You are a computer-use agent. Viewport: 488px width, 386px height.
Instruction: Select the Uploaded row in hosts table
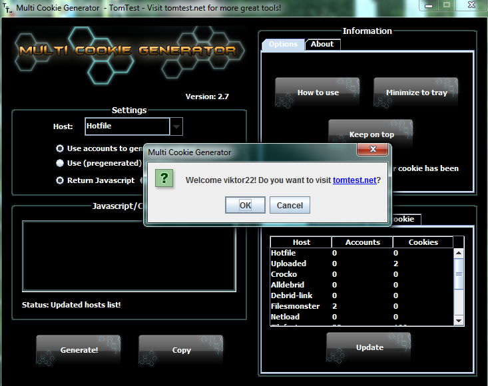click(x=362, y=264)
